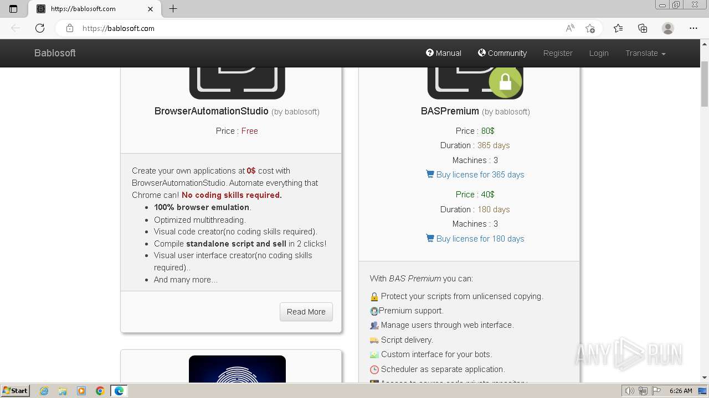Click the taskbar clock showing 6:26 AM

[681, 391]
